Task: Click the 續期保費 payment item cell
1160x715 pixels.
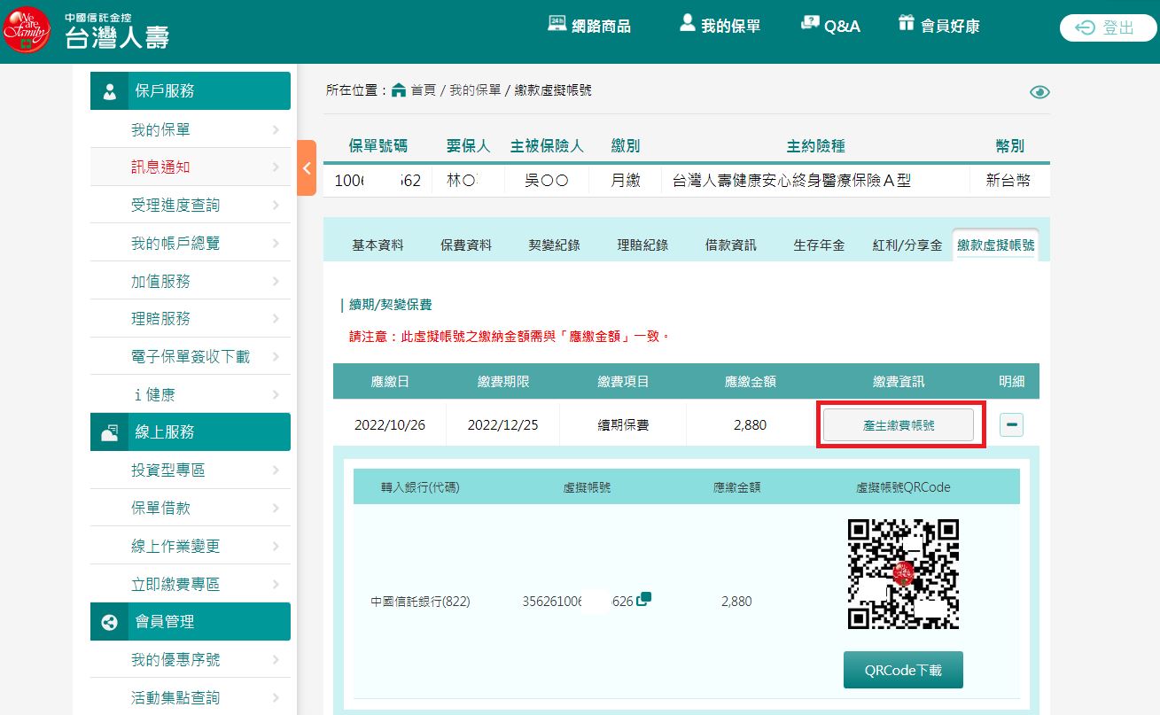Action: 623,425
